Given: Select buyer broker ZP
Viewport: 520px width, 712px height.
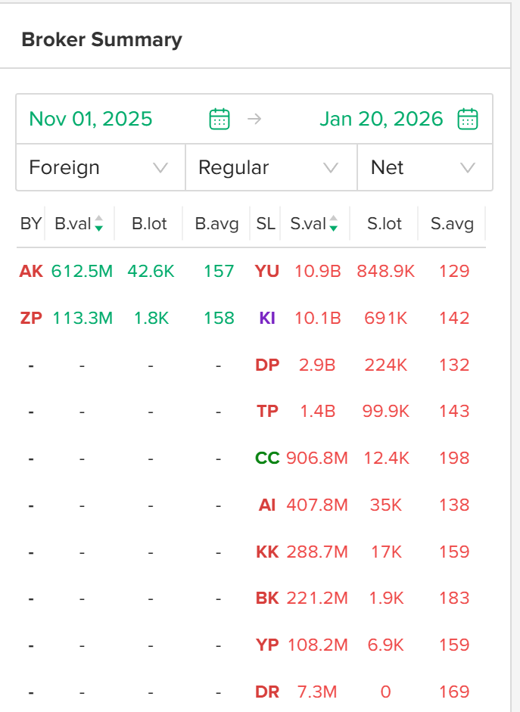Looking at the screenshot, I should 31,318.
